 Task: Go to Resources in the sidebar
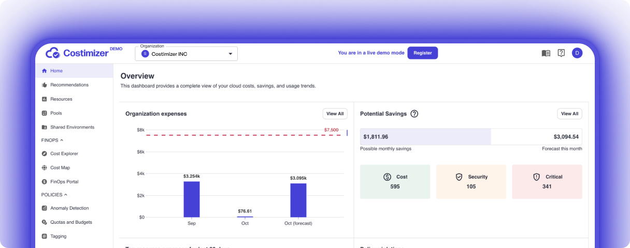coord(61,99)
